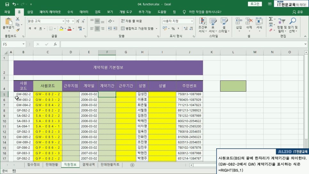Open the 파일 menu tab
The image size is (309, 174).
[x=7, y=12]
